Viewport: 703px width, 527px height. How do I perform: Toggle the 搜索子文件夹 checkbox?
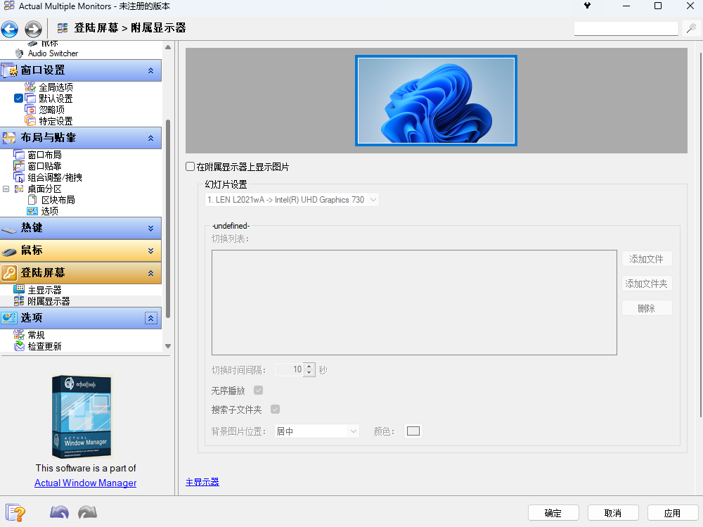click(x=276, y=409)
